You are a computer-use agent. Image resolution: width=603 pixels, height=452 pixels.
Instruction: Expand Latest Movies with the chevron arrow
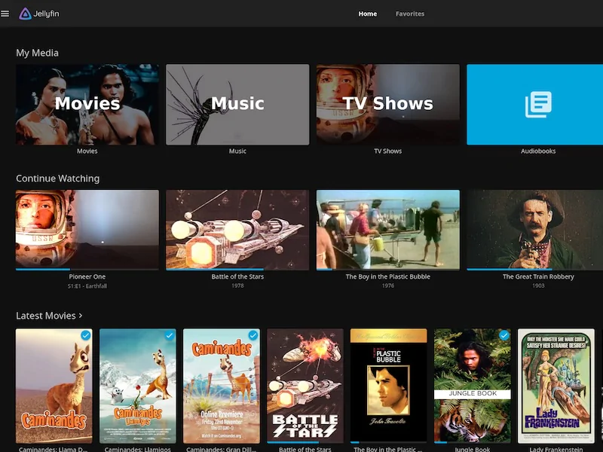(81, 316)
